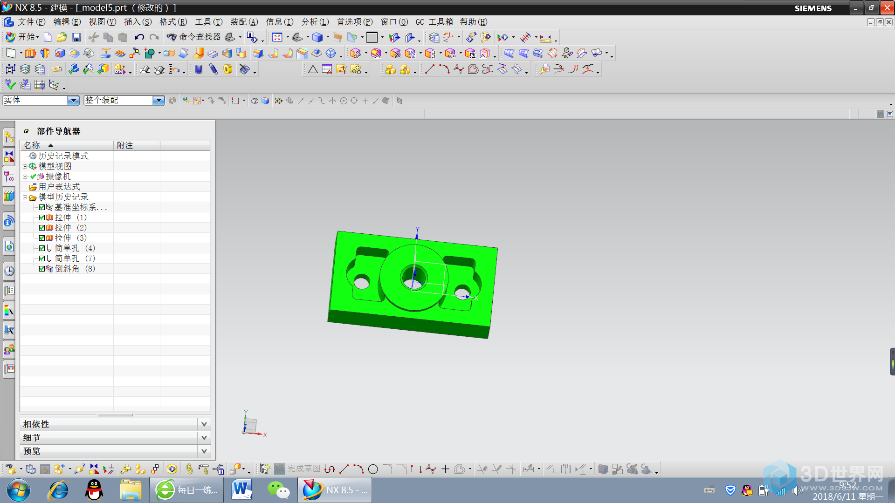Switch to the NX 8.5 taskbar button
The height and width of the screenshot is (503, 895).
pyautogui.click(x=335, y=490)
